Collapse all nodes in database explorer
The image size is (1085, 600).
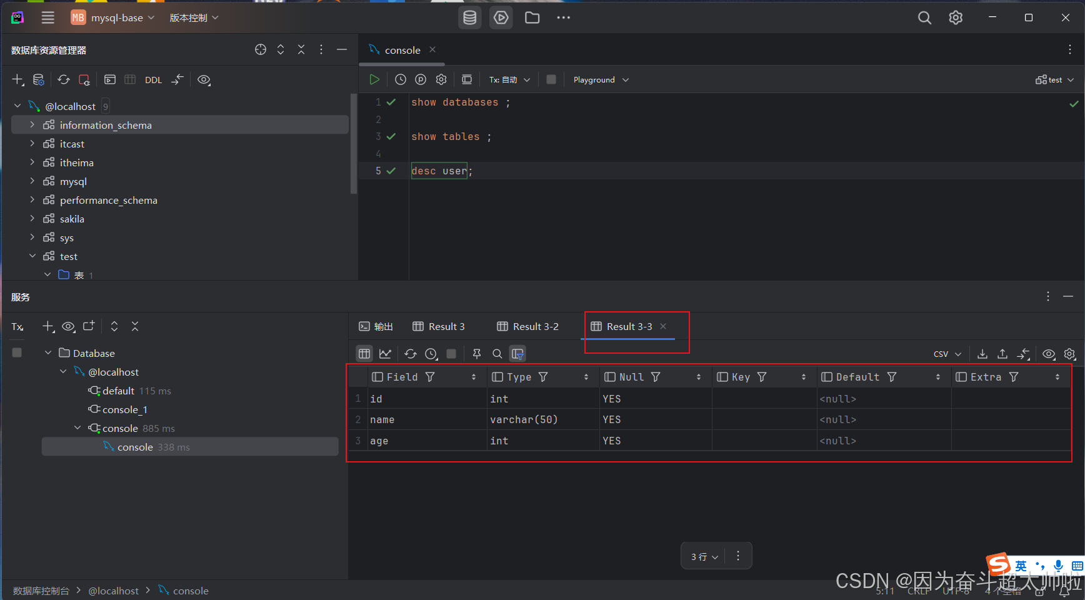(x=301, y=49)
